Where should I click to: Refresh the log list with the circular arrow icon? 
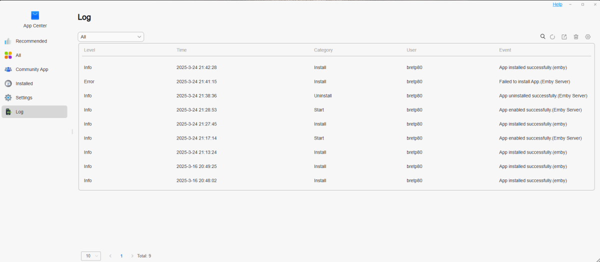tap(552, 37)
